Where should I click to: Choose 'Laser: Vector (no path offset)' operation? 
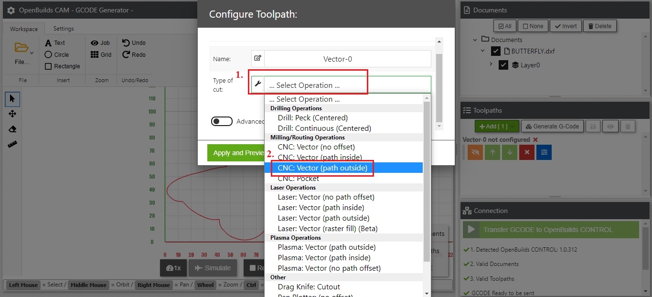343,197
